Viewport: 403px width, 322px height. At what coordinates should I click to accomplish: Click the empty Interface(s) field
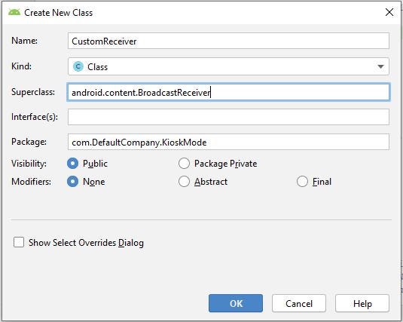pyautogui.click(x=228, y=117)
